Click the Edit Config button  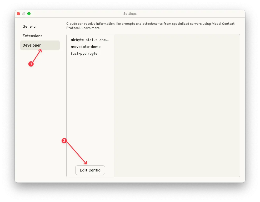click(x=90, y=170)
